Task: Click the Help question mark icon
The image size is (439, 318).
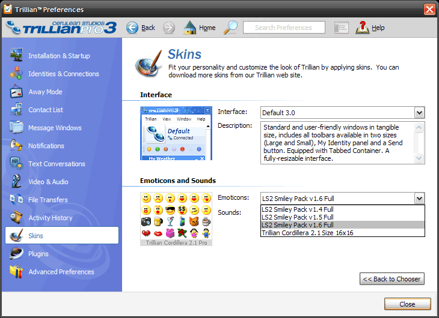Action: [363, 28]
